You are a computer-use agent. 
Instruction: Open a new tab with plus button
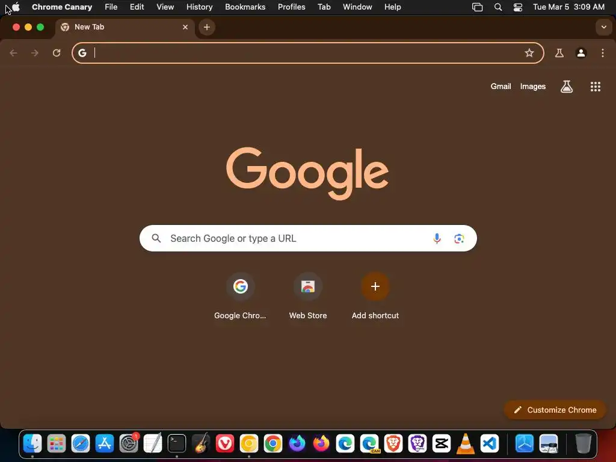207,27
